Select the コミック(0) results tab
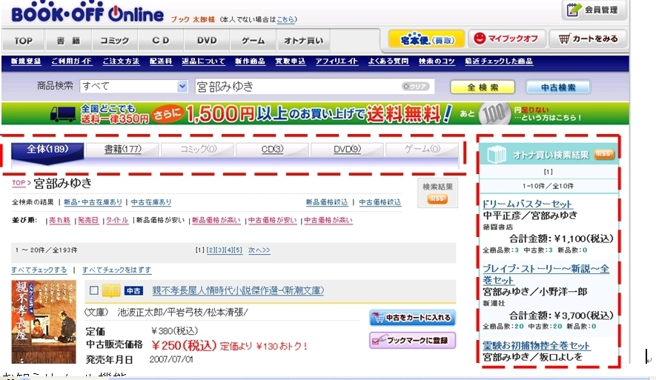 coord(198,149)
